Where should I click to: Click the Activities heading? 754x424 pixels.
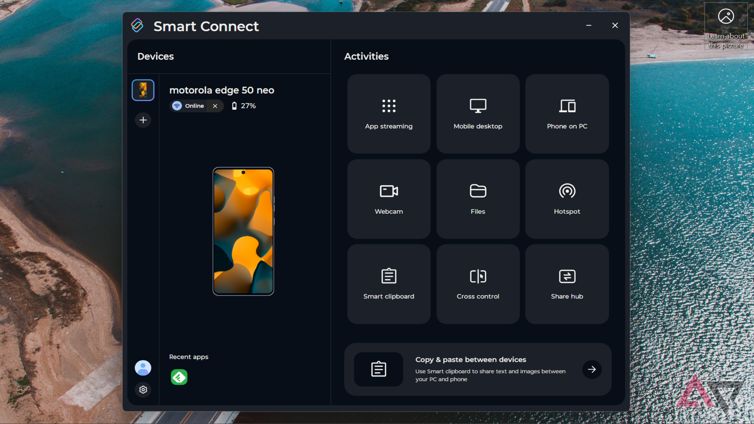tap(366, 56)
